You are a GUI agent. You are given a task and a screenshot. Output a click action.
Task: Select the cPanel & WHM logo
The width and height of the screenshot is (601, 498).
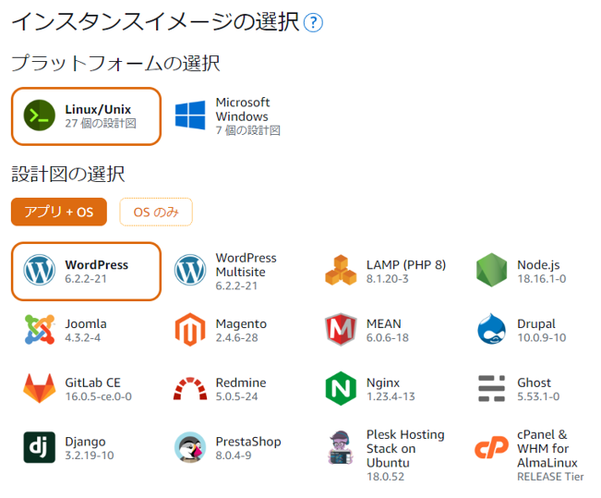click(492, 447)
